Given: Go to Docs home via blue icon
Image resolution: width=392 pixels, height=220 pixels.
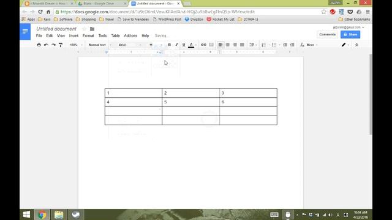Looking at the screenshot, I should 25,32.
